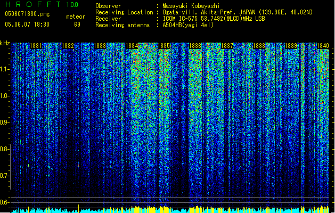The height and width of the screenshot is (213, 335).
Task: Click the 1838 time marker
Action: (259, 46)
